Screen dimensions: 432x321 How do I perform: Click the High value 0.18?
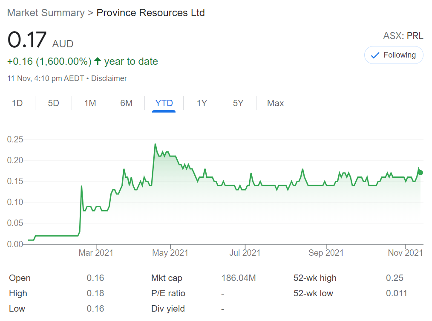[x=95, y=293]
